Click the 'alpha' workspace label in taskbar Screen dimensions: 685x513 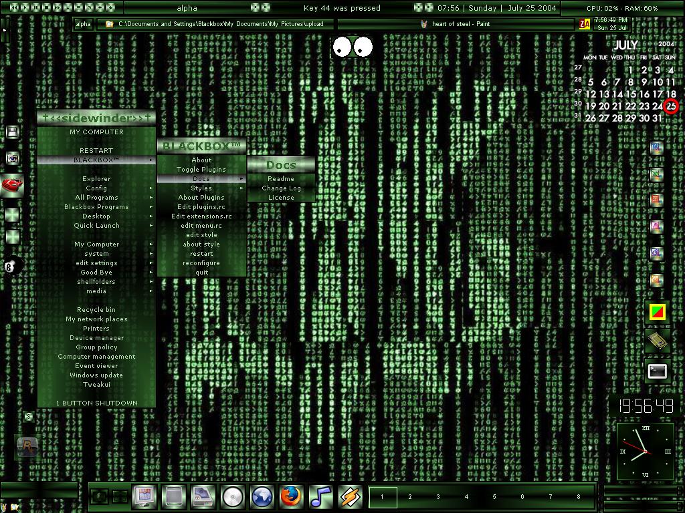[x=83, y=24]
